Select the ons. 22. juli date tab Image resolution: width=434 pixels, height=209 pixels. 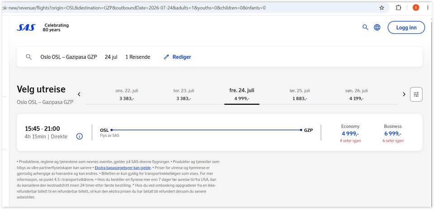[127, 94]
